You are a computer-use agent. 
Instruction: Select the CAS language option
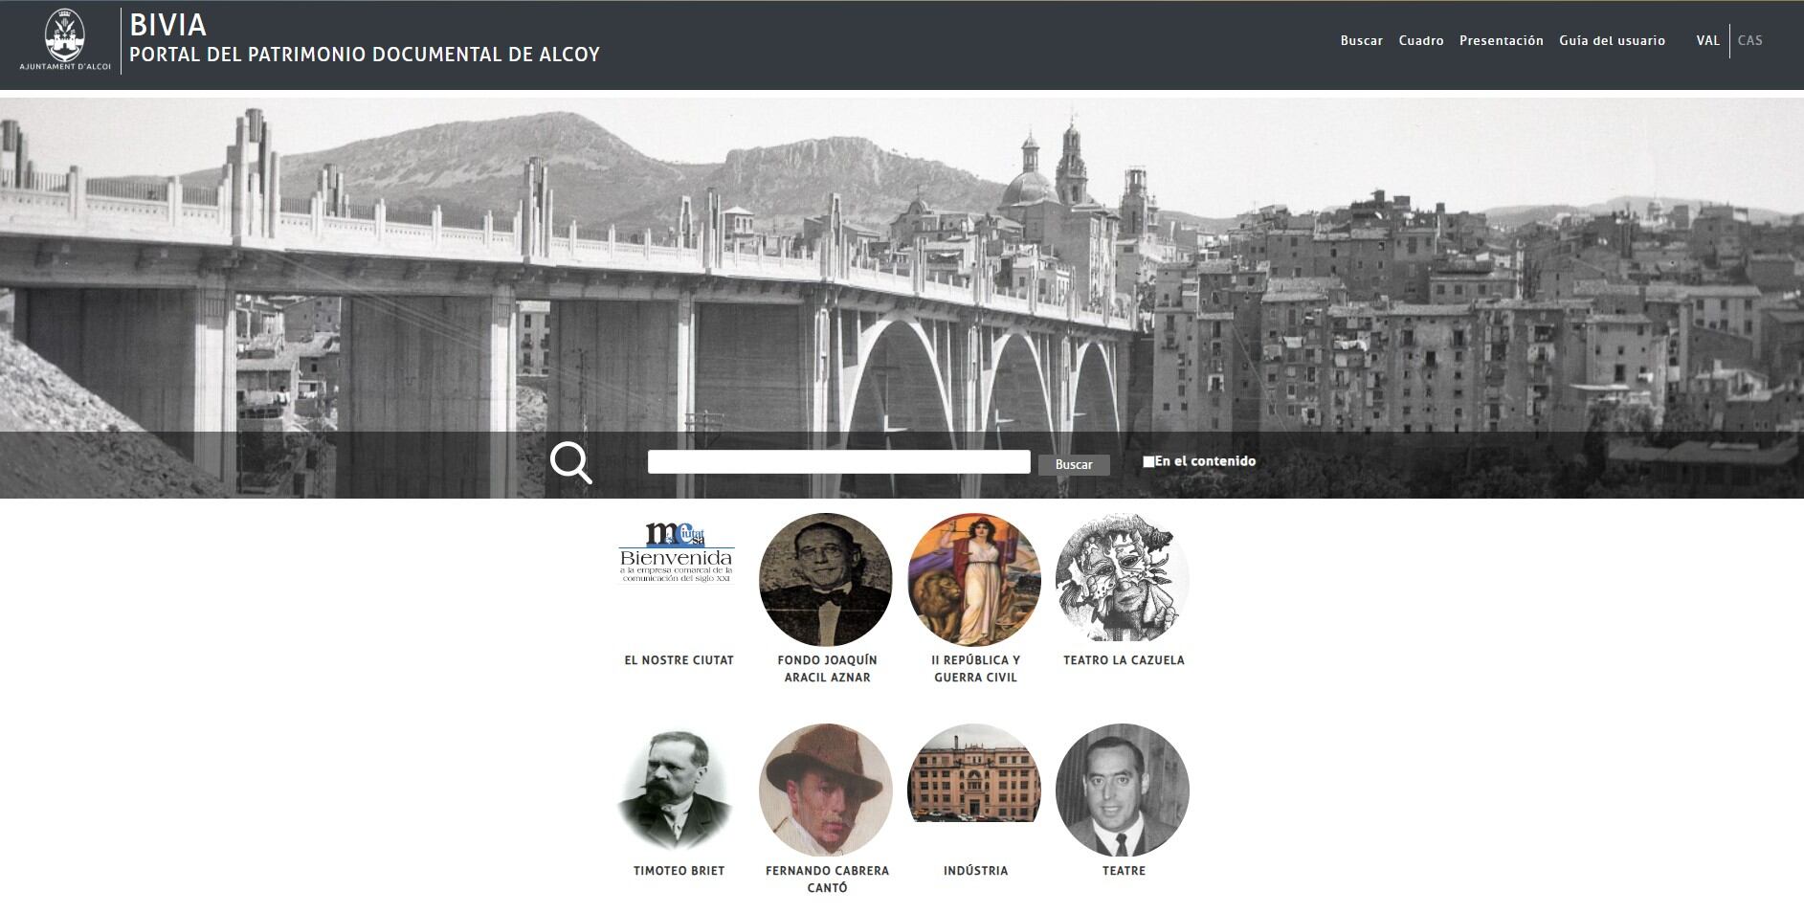(1750, 40)
